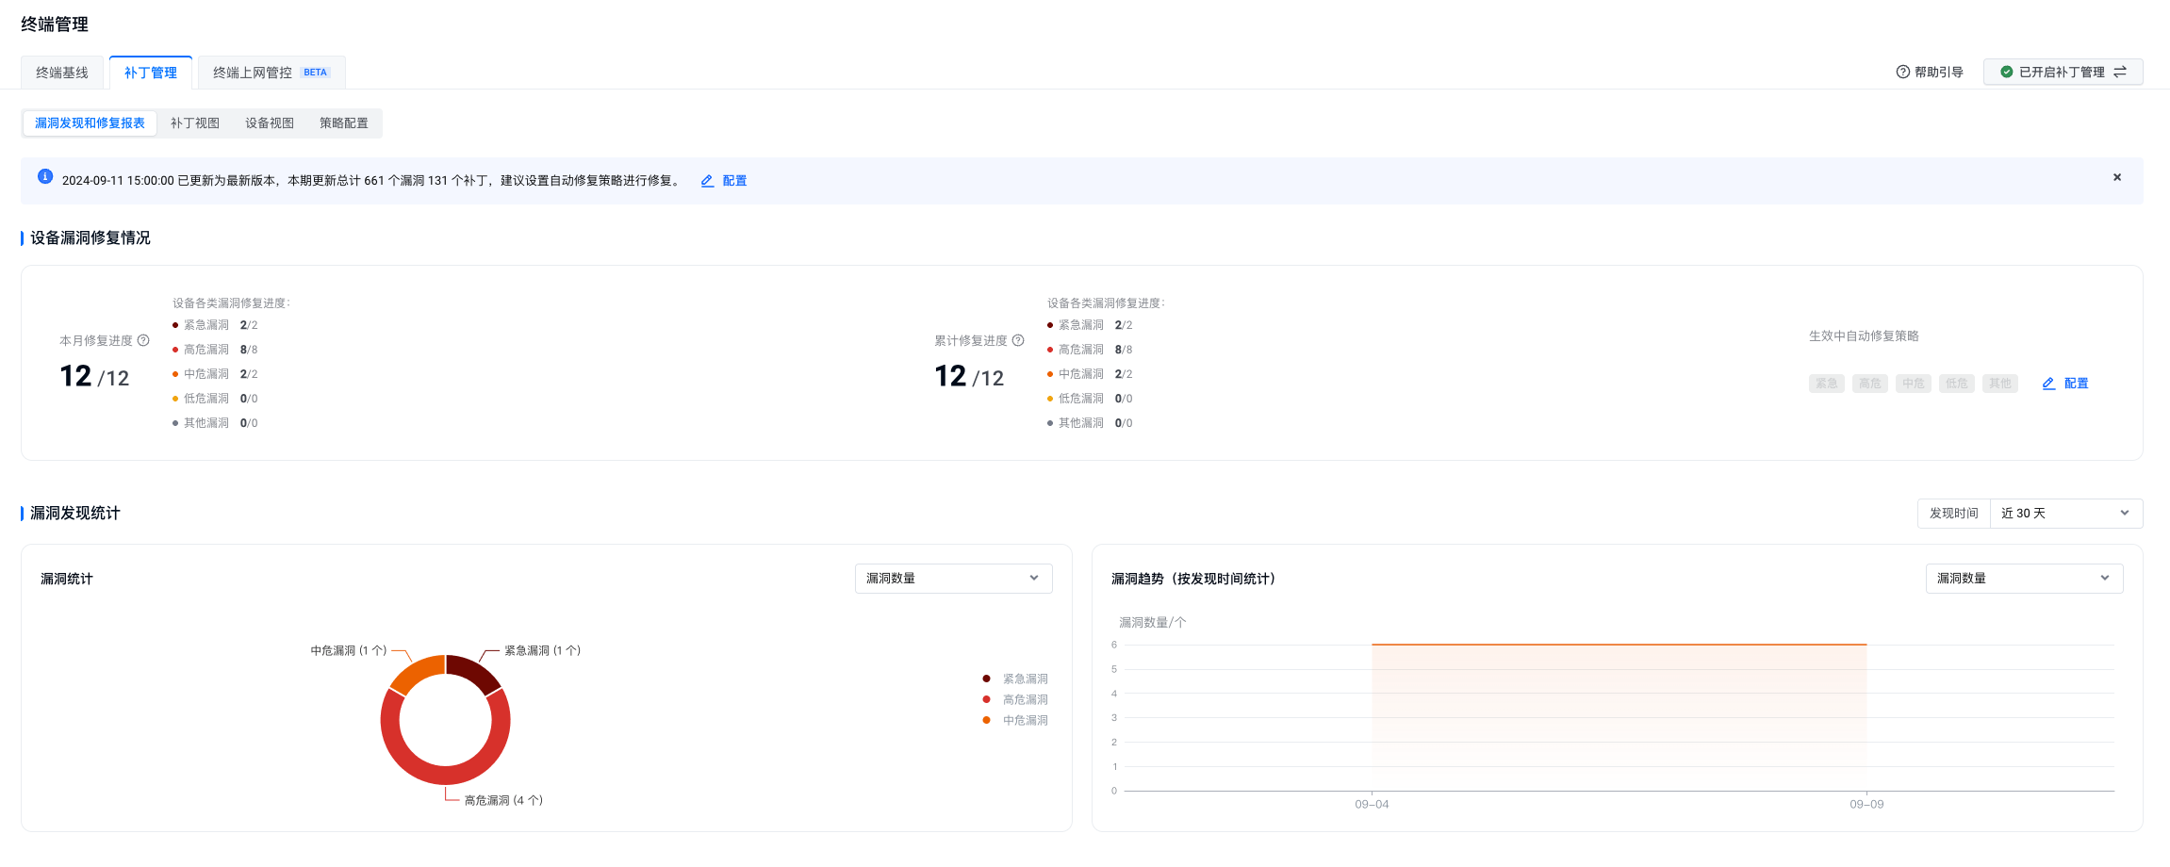The image size is (2170, 867).
Task: Open the 近 30 天 discovery time dropdown
Action: click(2064, 514)
